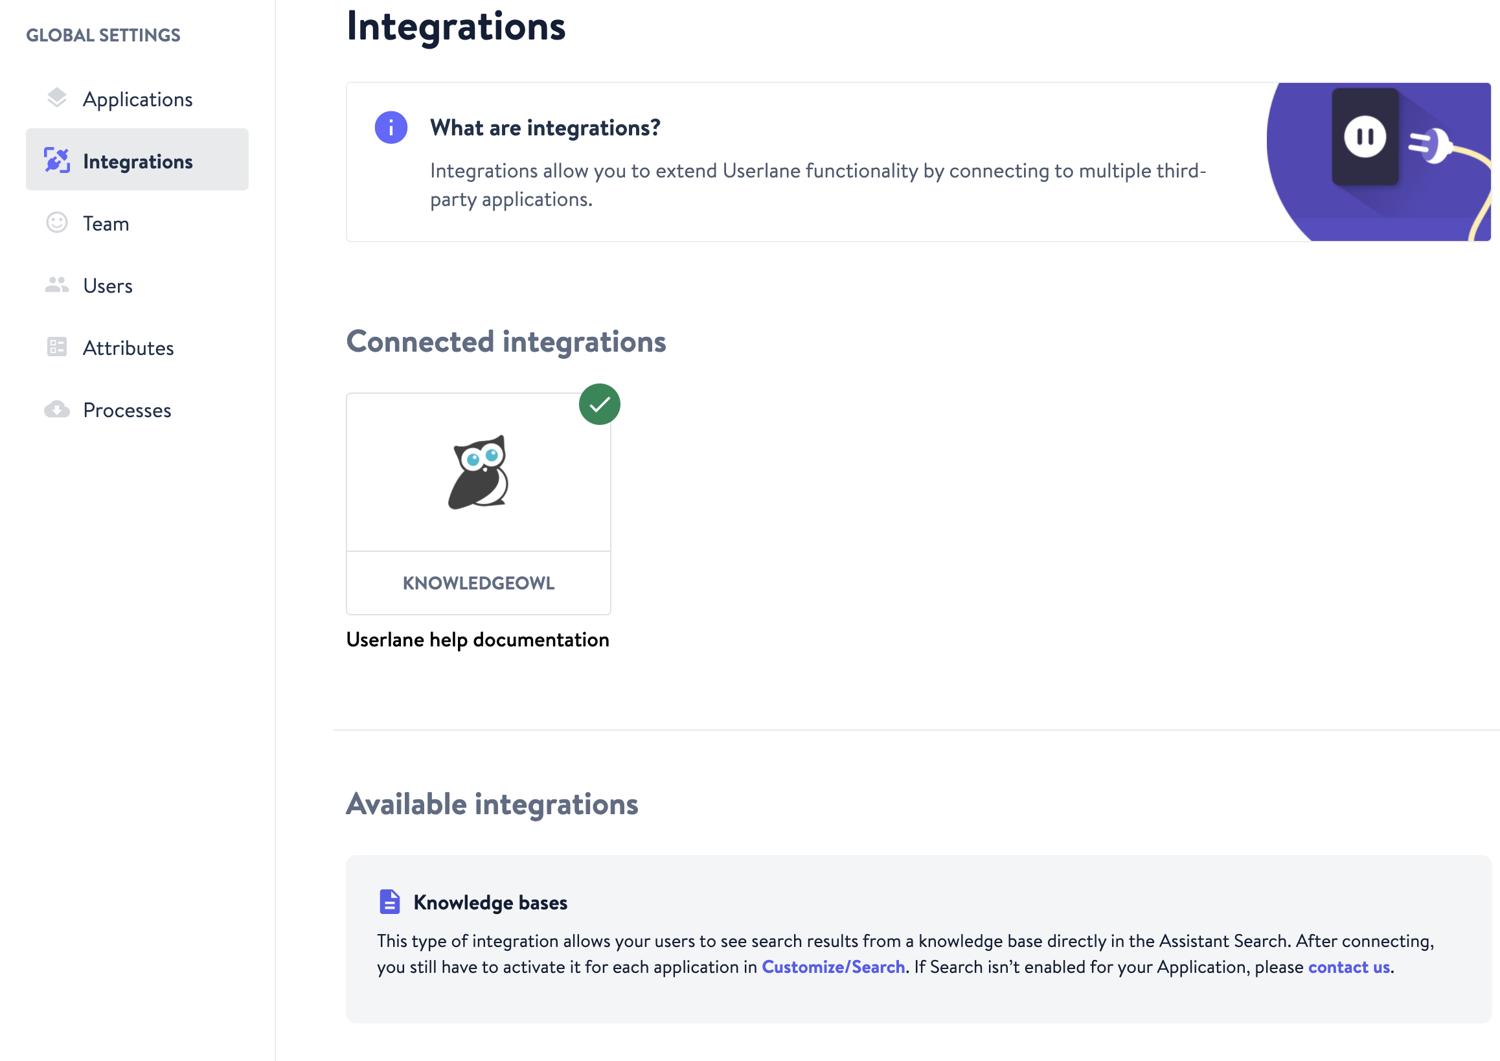Click the Attributes list icon
Screen dimensions: 1500x1061
coord(57,347)
